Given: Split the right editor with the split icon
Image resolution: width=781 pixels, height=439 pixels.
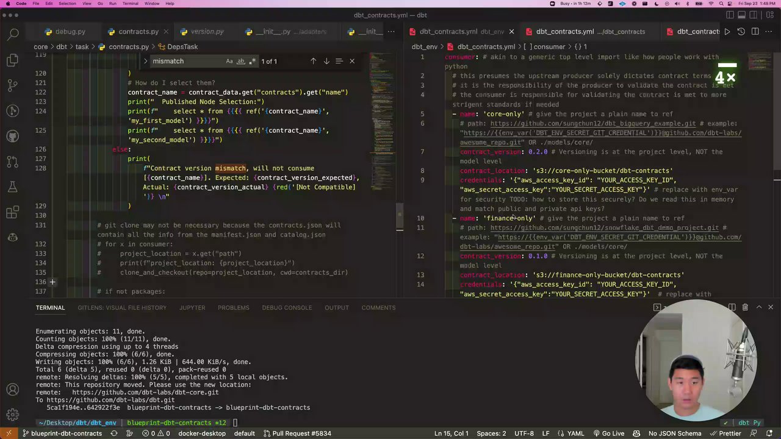Looking at the screenshot, I should click(x=755, y=32).
